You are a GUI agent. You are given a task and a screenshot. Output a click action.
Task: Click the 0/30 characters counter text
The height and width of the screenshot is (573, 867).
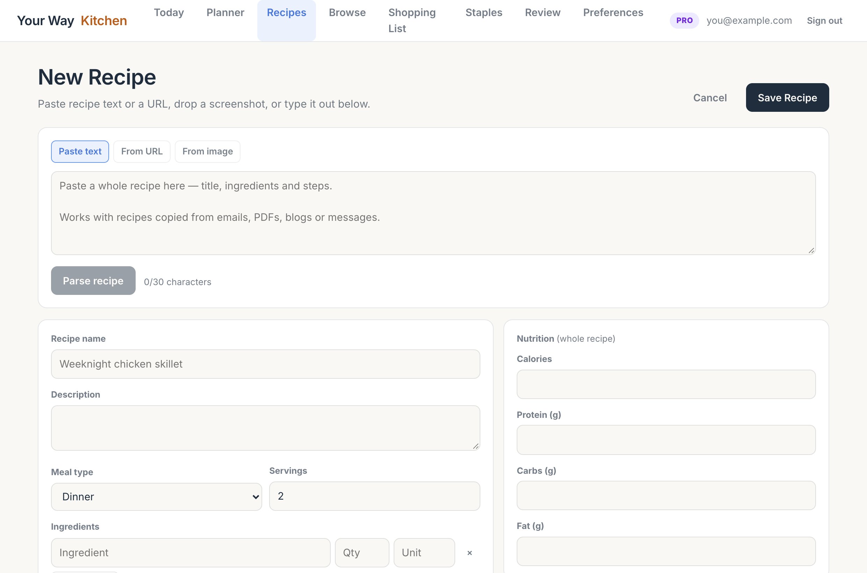tap(178, 282)
